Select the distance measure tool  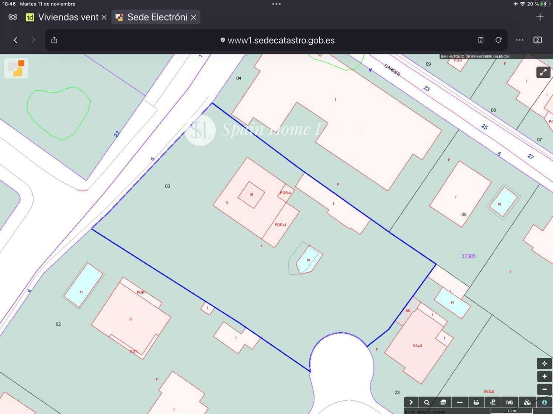tap(460, 402)
